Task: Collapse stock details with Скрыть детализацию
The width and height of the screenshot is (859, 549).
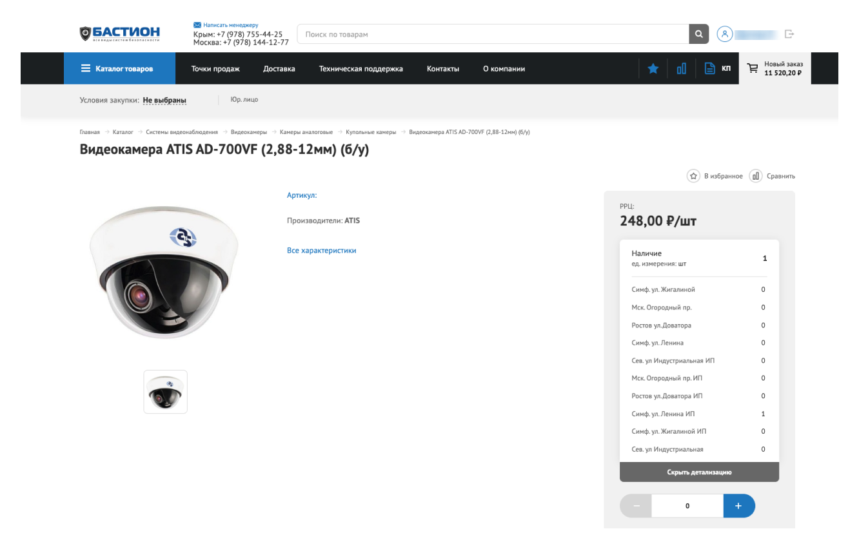Action: (x=699, y=472)
